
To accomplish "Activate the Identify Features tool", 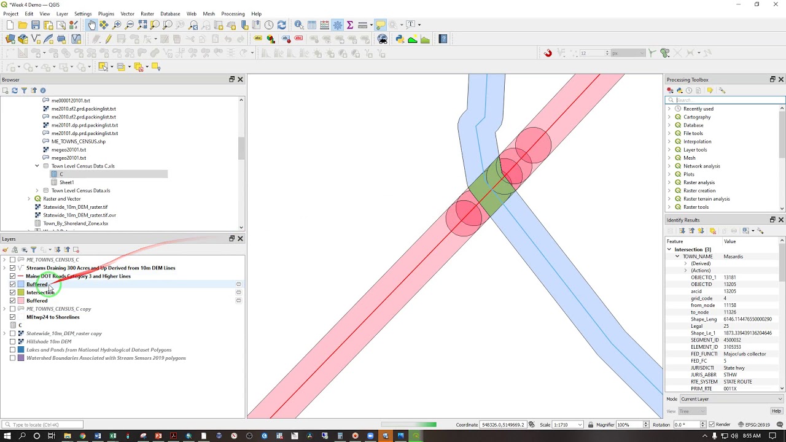I will (298, 25).
